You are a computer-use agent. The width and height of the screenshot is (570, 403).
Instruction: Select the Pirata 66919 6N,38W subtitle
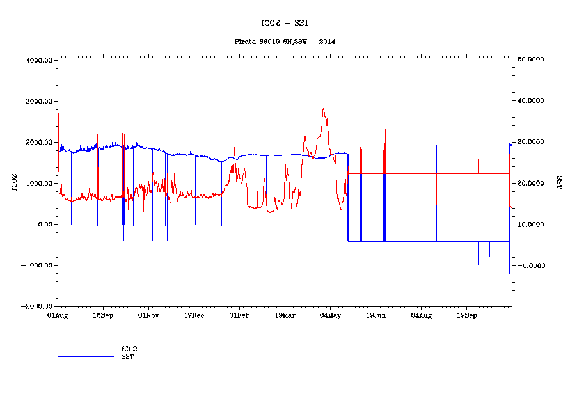click(x=285, y=42)
